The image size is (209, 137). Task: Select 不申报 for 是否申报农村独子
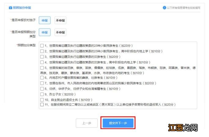point(60,20)
